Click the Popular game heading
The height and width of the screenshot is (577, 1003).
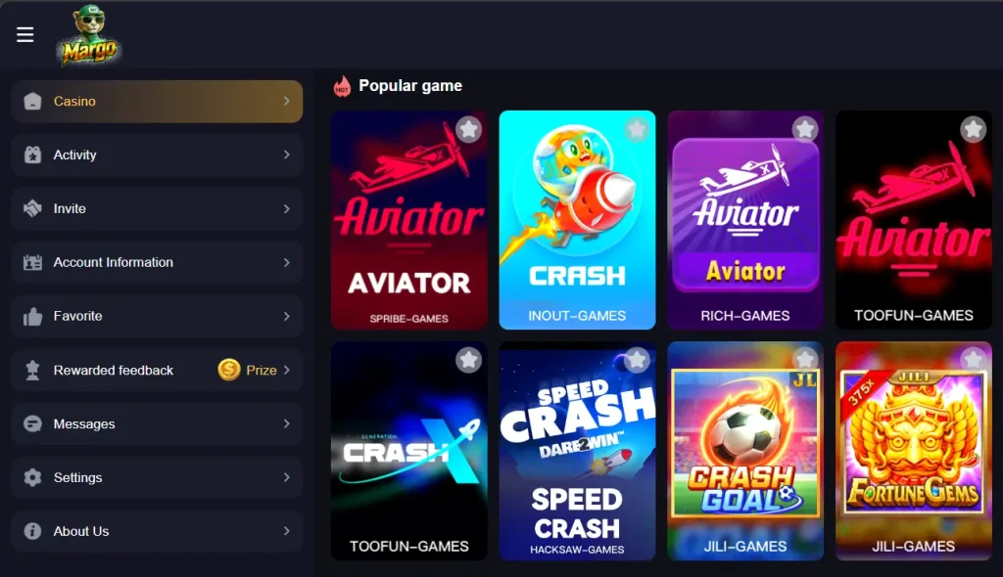pyautogui.click(x=410, y=86)
